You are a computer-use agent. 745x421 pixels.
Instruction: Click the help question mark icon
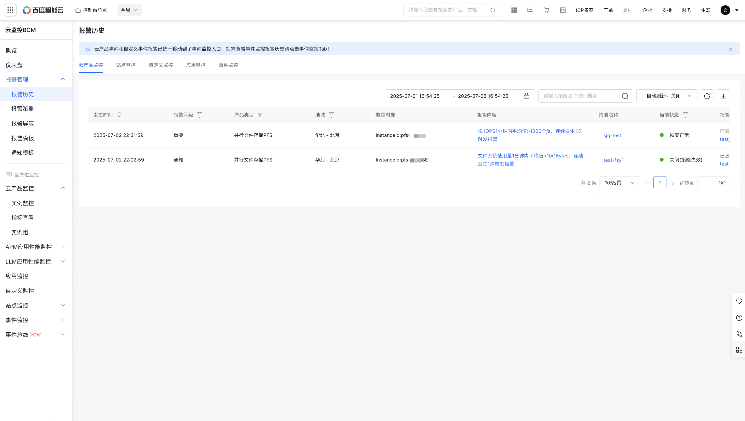point(739,318)
